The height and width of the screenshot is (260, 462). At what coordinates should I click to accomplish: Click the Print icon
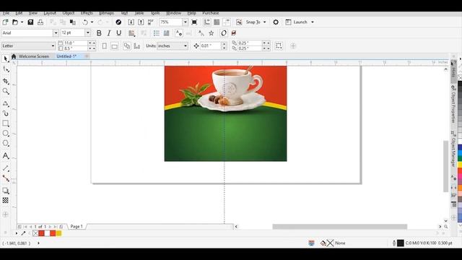40,22
